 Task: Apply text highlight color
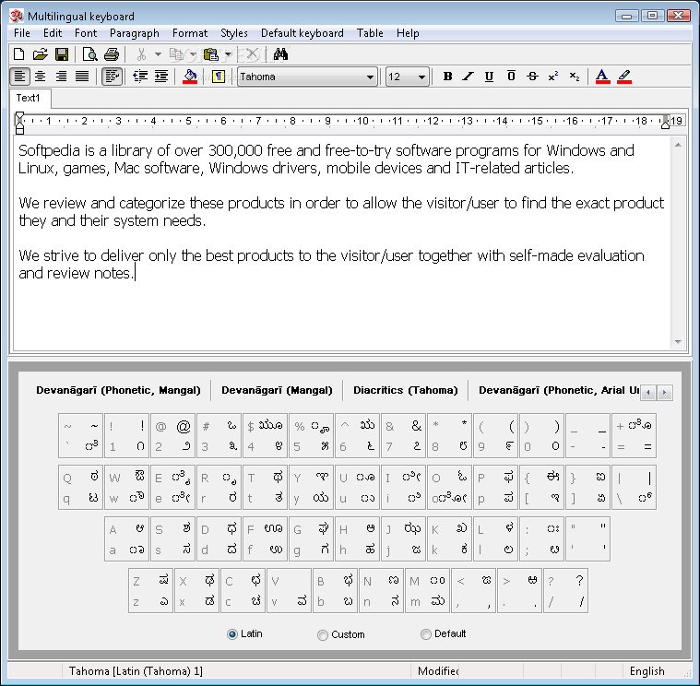point(624,77)
